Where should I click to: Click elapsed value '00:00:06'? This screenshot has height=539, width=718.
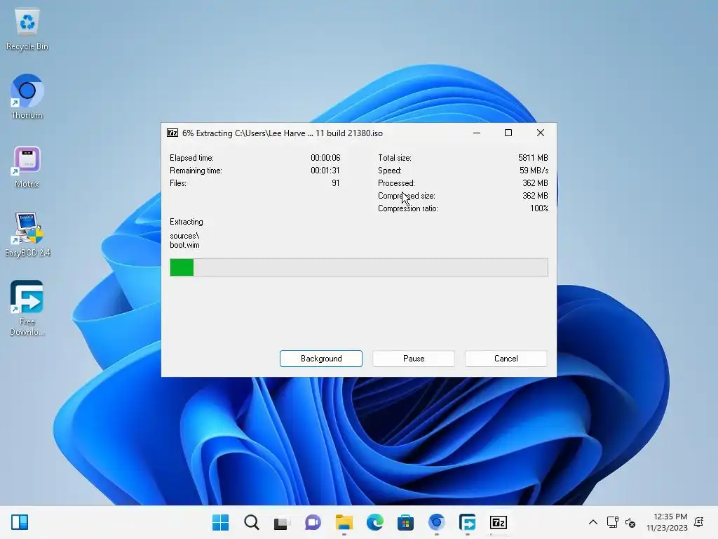coord(325,158)
